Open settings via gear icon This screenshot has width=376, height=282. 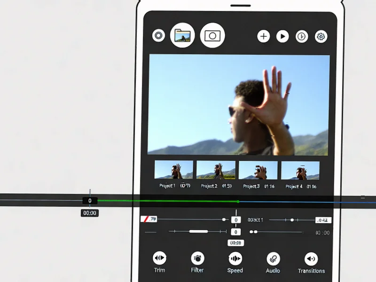[321, 36]
